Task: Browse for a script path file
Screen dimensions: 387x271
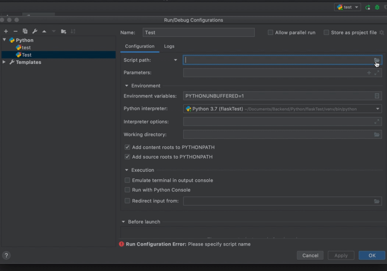Action: pos(377,60)
